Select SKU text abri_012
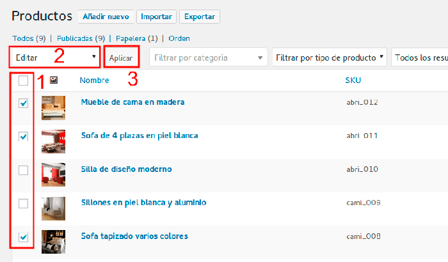 [362, 102]
